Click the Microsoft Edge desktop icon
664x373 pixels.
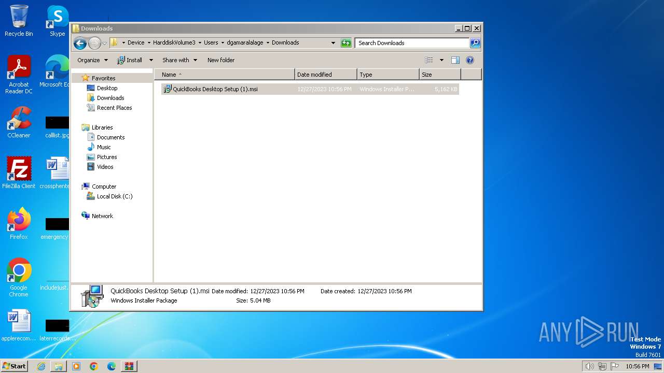(x=57, y=71)
